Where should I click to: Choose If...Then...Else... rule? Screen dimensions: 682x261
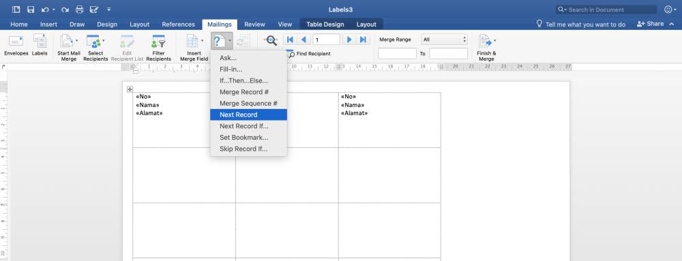click(248, 81)
